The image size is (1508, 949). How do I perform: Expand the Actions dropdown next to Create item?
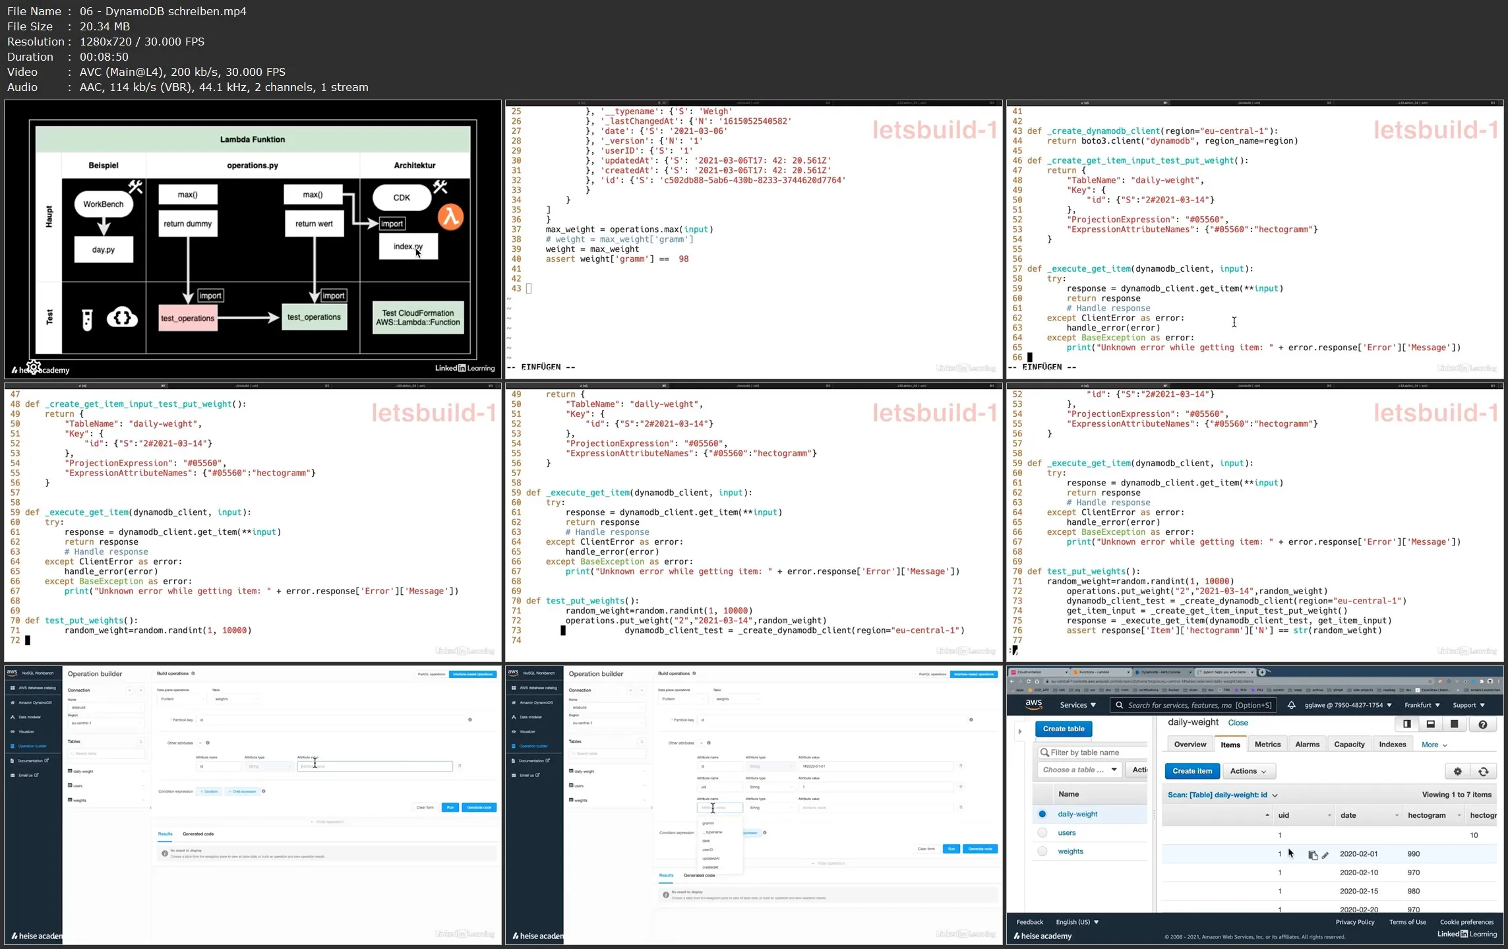pyautogui.click(x=1248, y=771)
